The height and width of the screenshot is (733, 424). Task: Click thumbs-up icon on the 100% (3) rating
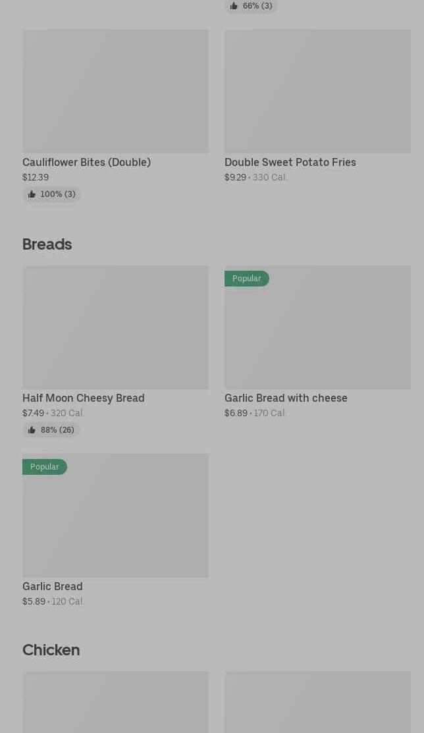click(32, 194)
